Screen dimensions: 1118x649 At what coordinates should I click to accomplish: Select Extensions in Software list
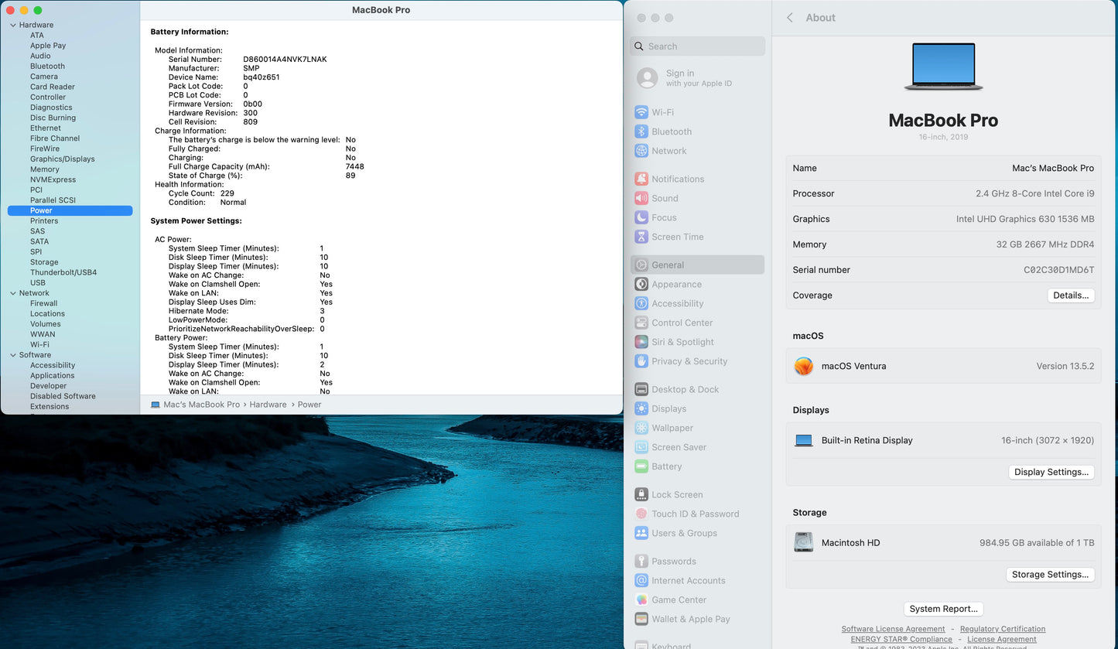coord(50,407)
